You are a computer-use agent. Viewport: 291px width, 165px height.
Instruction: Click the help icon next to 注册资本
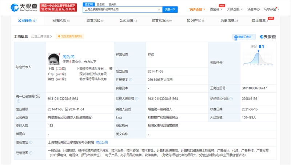pos(131,80)
